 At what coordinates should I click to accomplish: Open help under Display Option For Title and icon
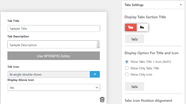click(x=135, y=87)
